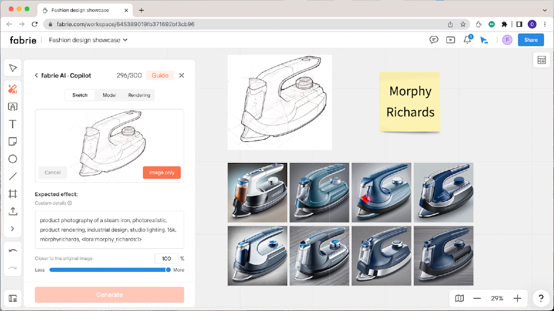Switch to the Model tab
This screenshot has width=554, height=311.
tap(110, 95)
